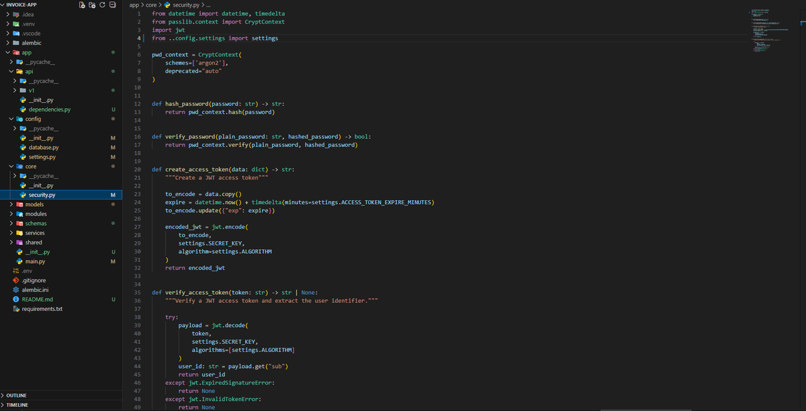806x411 pixels.
Task: Click the green .venv folder icon
Action: coord(17,24)
